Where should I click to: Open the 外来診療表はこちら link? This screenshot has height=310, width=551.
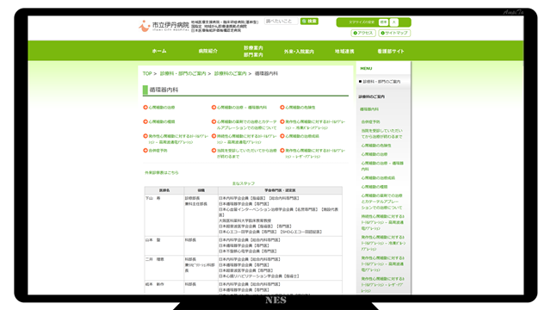click(162, 172)
